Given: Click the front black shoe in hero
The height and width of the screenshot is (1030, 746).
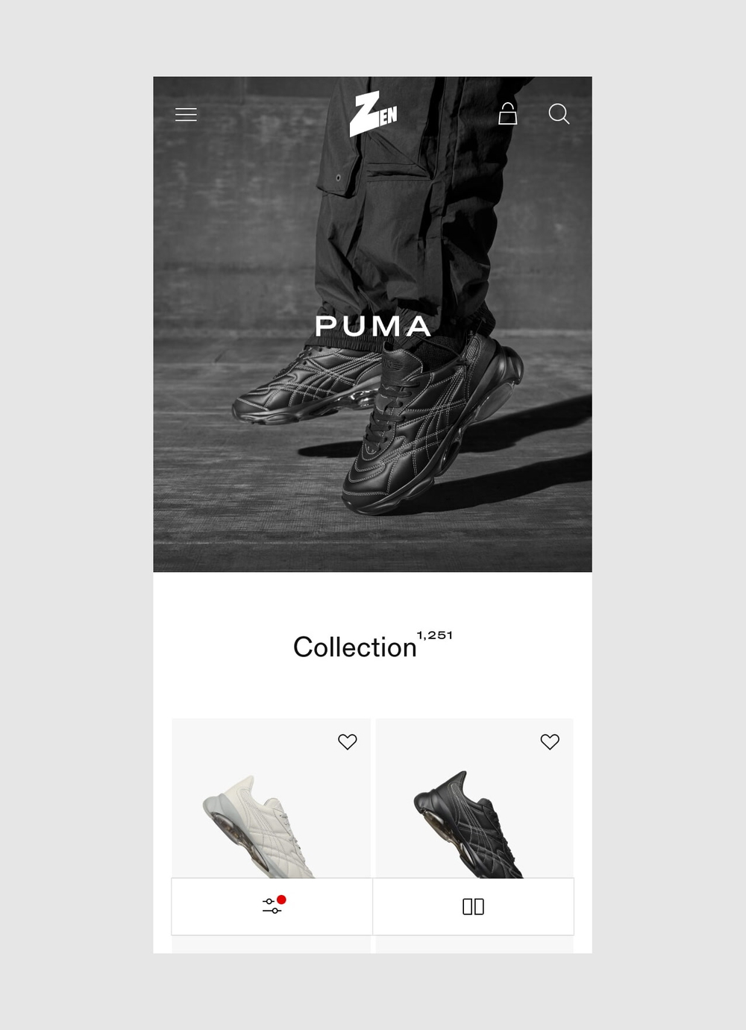Looking at the screenshot, I should tap(433, 425).
